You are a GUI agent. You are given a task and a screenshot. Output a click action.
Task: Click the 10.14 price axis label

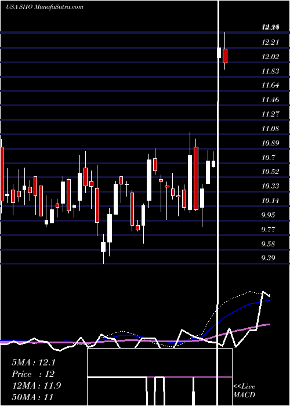click(270, 201)
